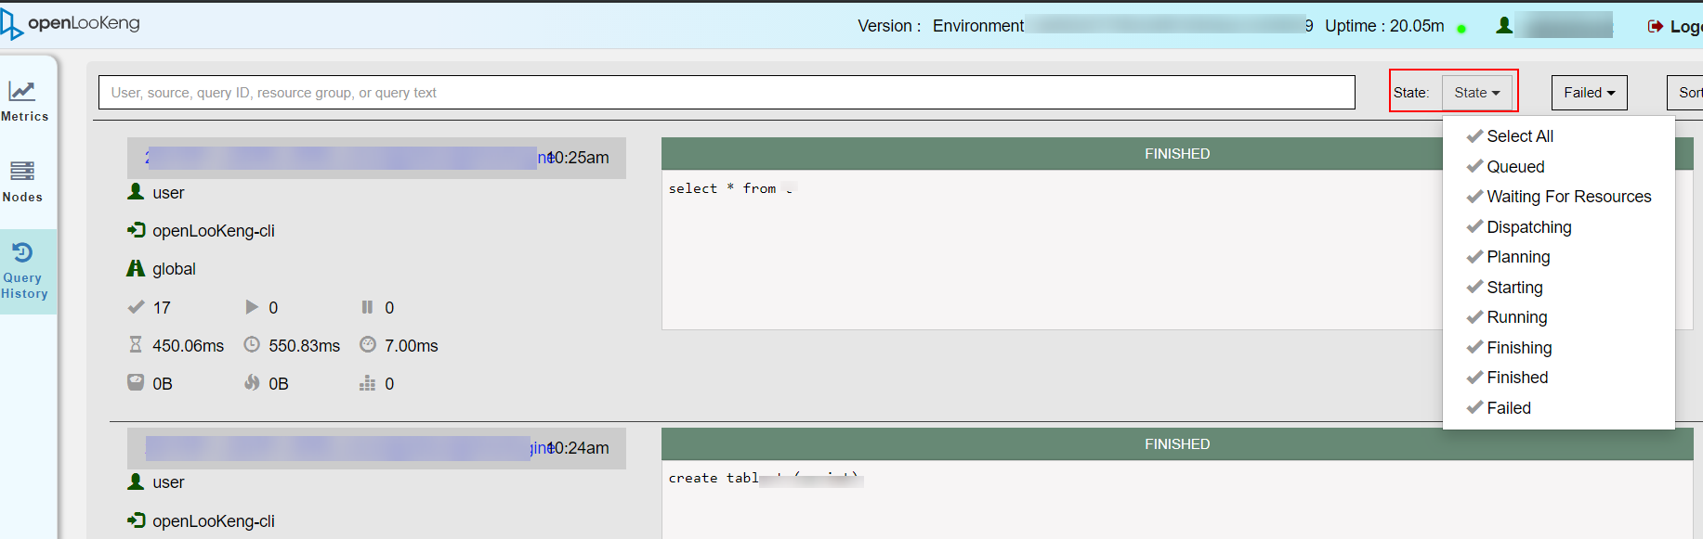Click the openLooKeng logo
Viewport: 1703px width, 539px height.
click(71, 23)
